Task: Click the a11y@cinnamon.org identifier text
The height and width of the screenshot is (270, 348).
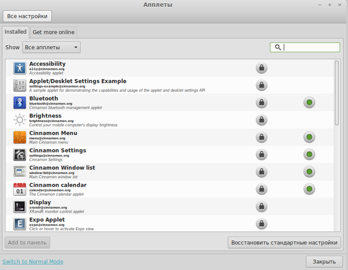Action: tap(47, 69)
